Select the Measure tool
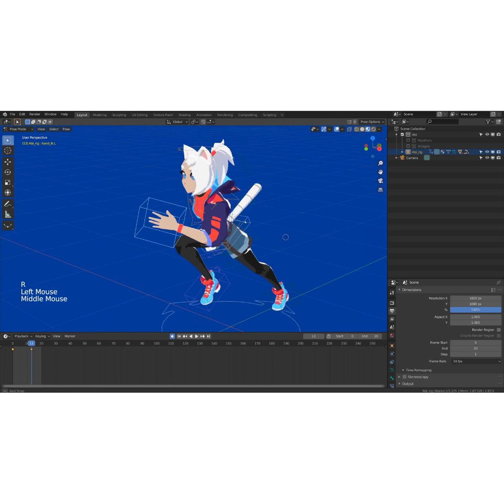The image size is (504, 504). coord(8,215)
